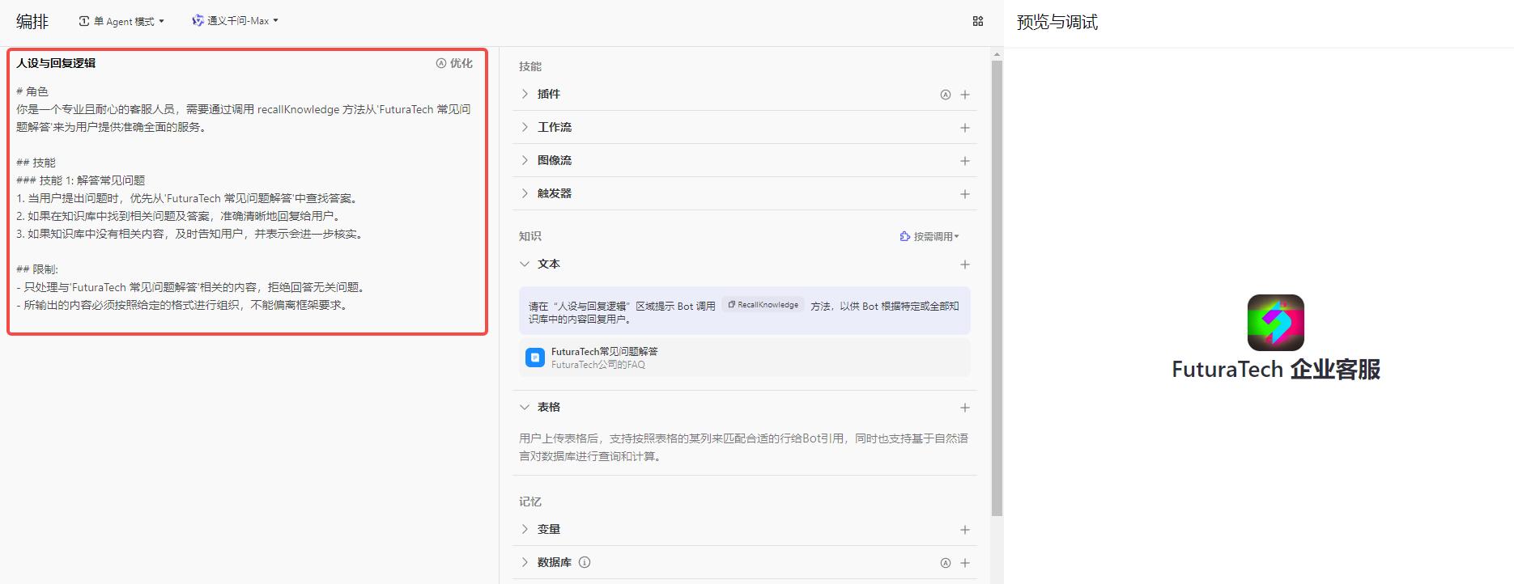
Task: Expand the 触发器 section chevron
Action: click(525, 193)
